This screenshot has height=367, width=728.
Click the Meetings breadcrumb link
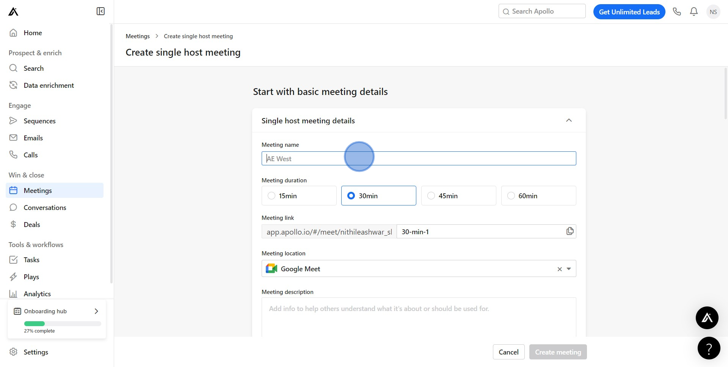point(138,36)
